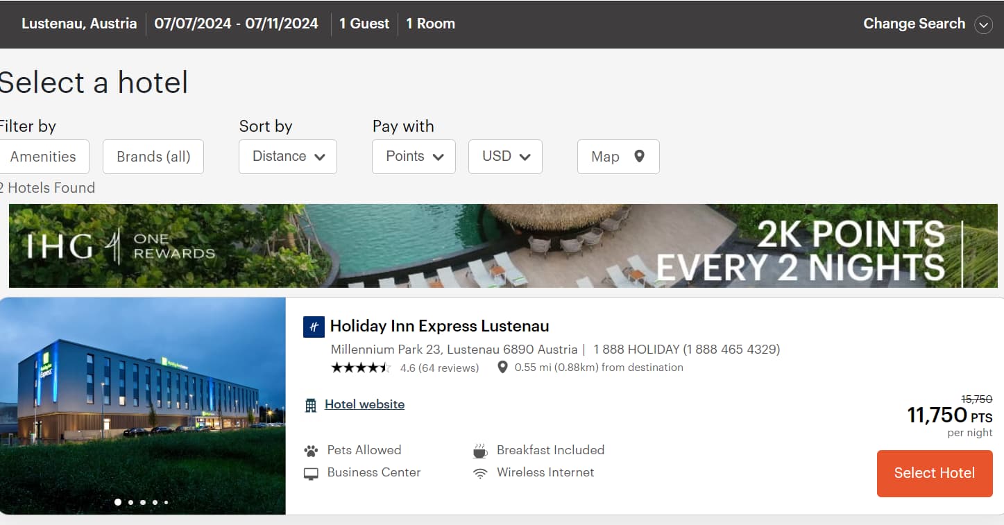Click the 0.55 mi (0.88km) from destination text
1004x525 pixels.
click(599, 368)
